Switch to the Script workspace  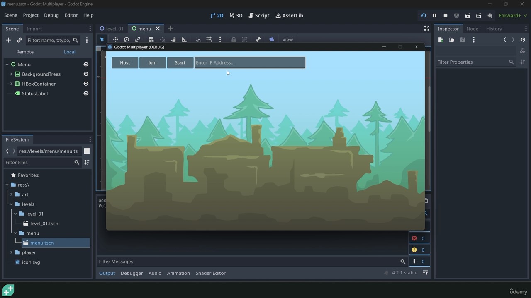pos(259,15)
